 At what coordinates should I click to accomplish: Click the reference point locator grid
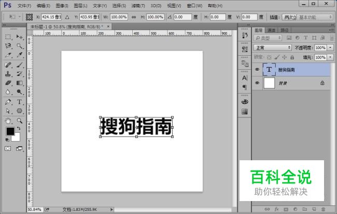(29, 17)
